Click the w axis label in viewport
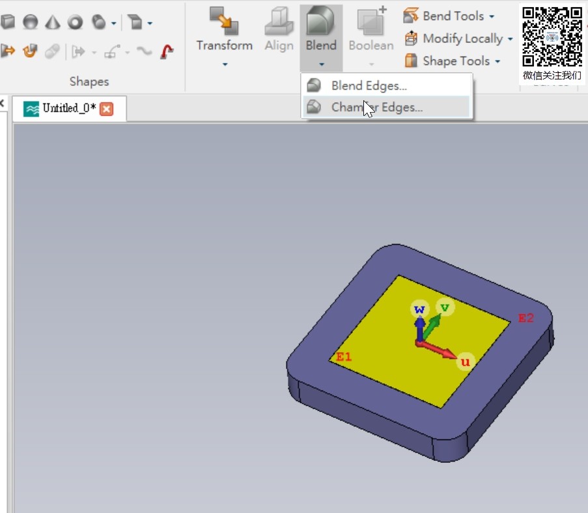 pyautogui.click(x=419, y=309)
